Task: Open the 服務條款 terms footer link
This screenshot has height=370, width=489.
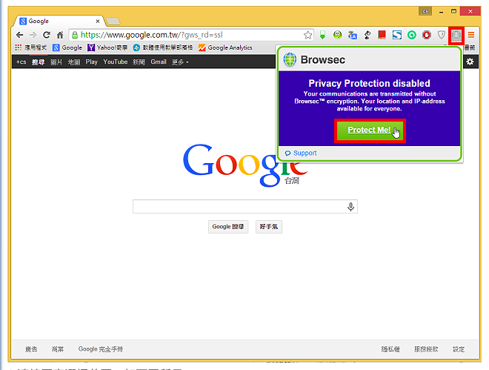Action: point(426,349)
